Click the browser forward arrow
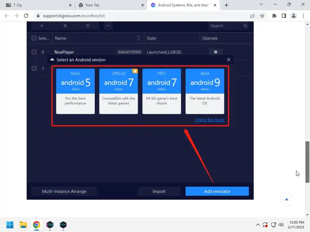Image resolution: width=310 pixels, height=232 pixels. [16, 16]
